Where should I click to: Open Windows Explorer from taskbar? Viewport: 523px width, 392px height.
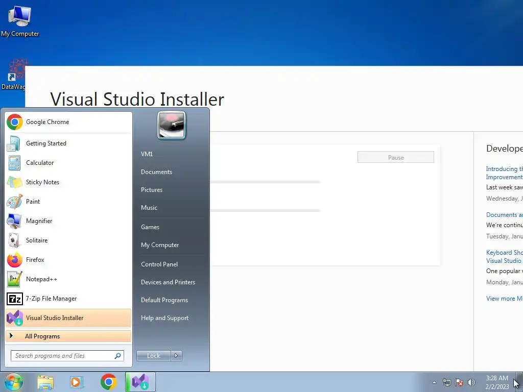[45, 382]
